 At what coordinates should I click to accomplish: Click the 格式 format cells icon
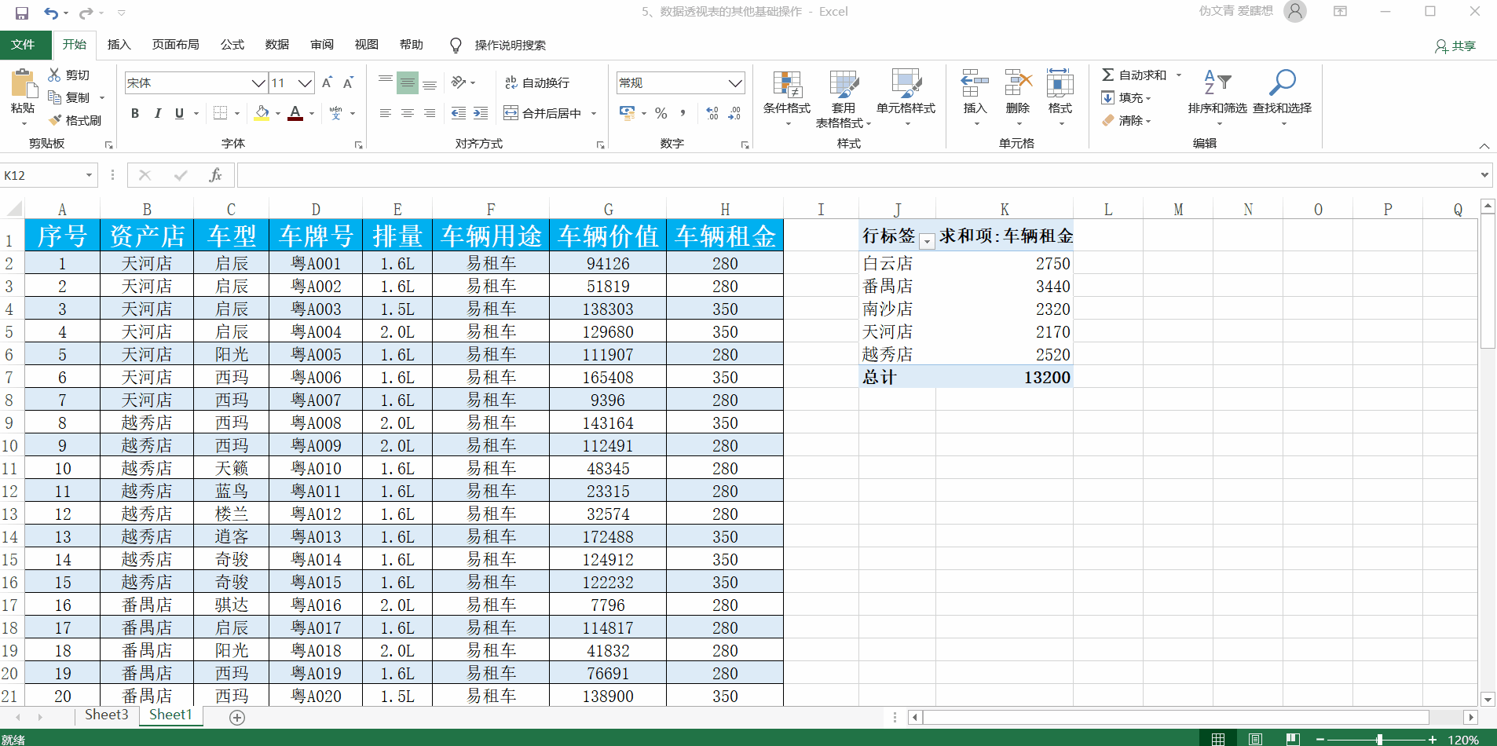[1060, 82]
